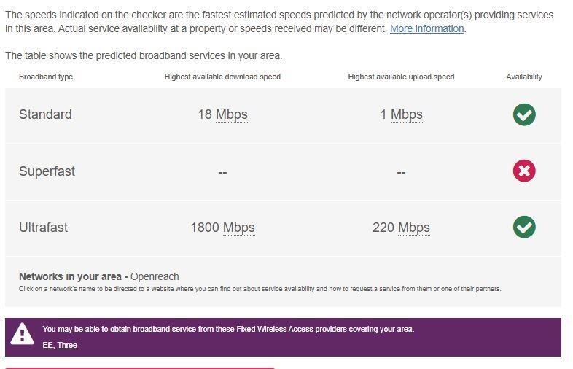This screenshot has height=369, width=573.
Task: Open the Openreach network link
Action: click(155, 276)
